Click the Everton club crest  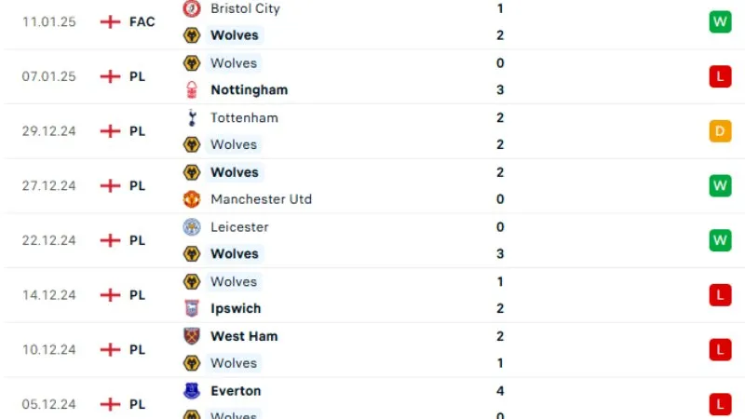[x=192, y=391]
